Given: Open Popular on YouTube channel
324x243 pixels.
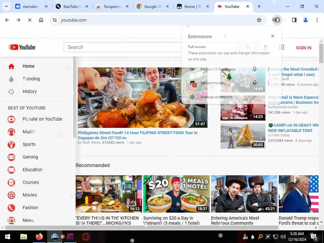Looking at the screenshot, I should pos(42,119).
